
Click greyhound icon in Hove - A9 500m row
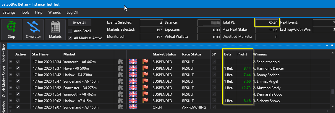coord(120,68)
